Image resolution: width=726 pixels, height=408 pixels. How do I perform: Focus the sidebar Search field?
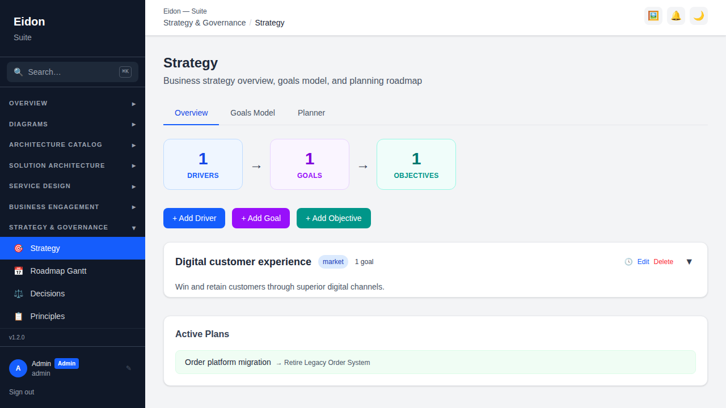click(x=73, y=72)
